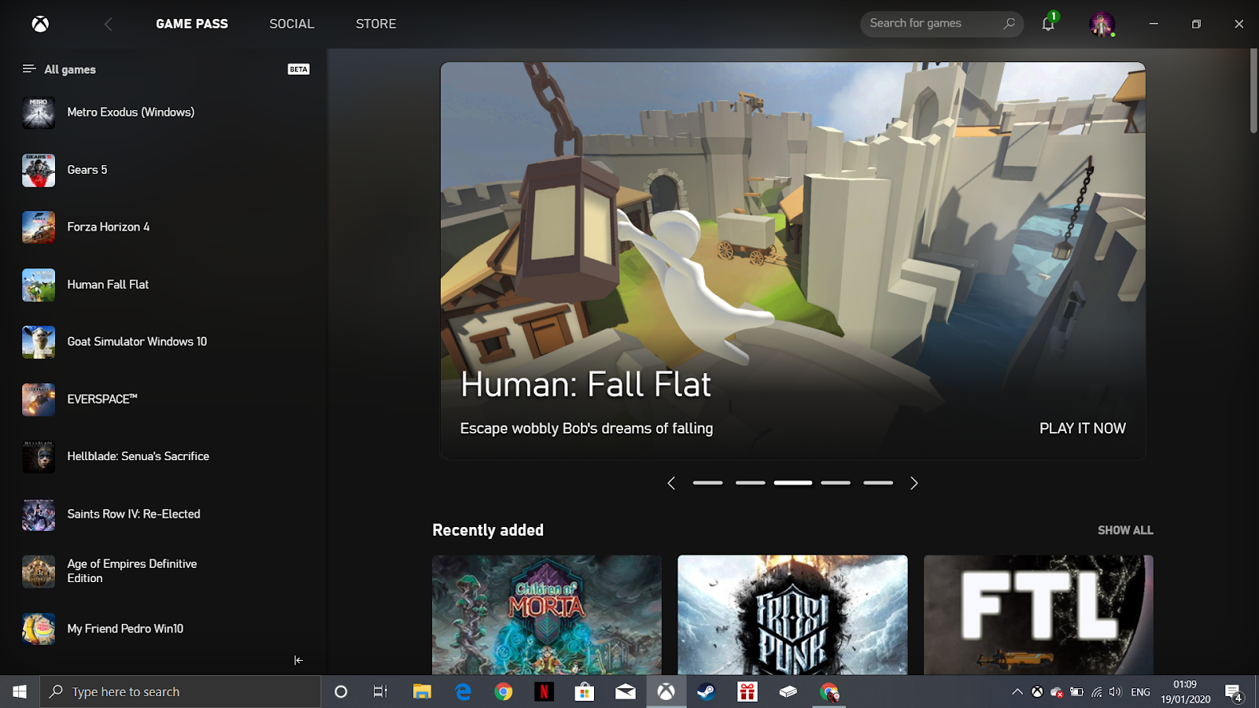Jump to the fifth carousel slide indicator
This screenshot has height=708, width=1259.
[878, 483]
